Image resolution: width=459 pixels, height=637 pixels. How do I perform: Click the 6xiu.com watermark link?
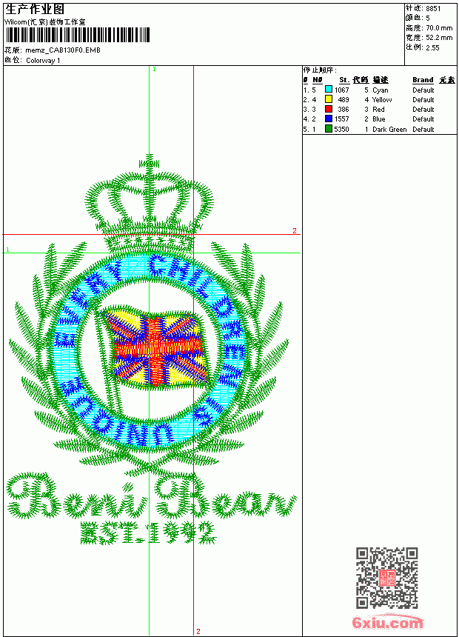tap(387, 622)
